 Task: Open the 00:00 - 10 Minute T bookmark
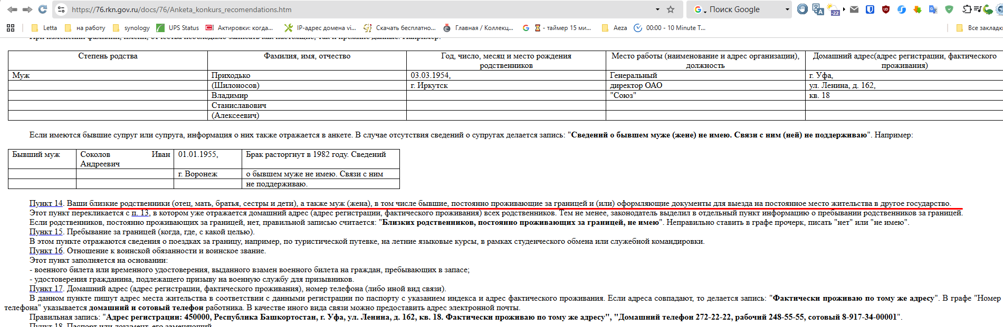coord(670,28)
